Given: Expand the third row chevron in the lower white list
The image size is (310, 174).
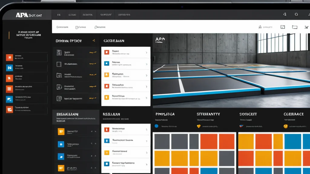Looking at the screenshot, I should tap(147, 153).
